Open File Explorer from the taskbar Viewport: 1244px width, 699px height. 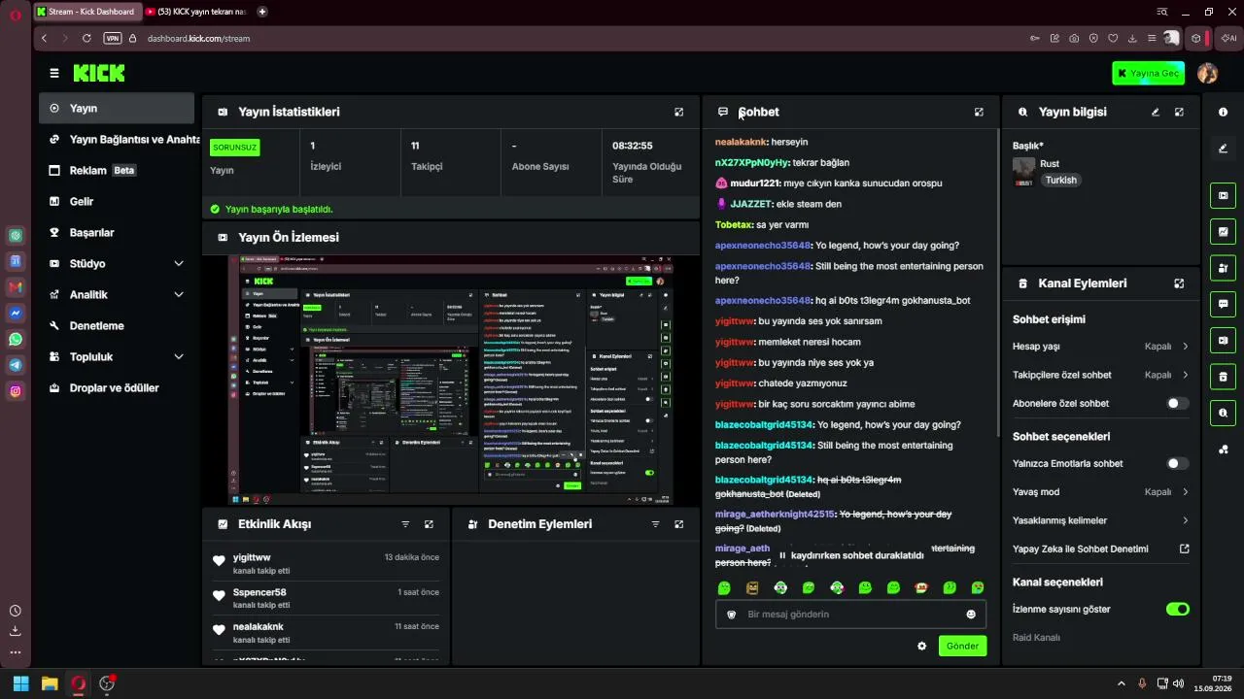click(50, 683)
